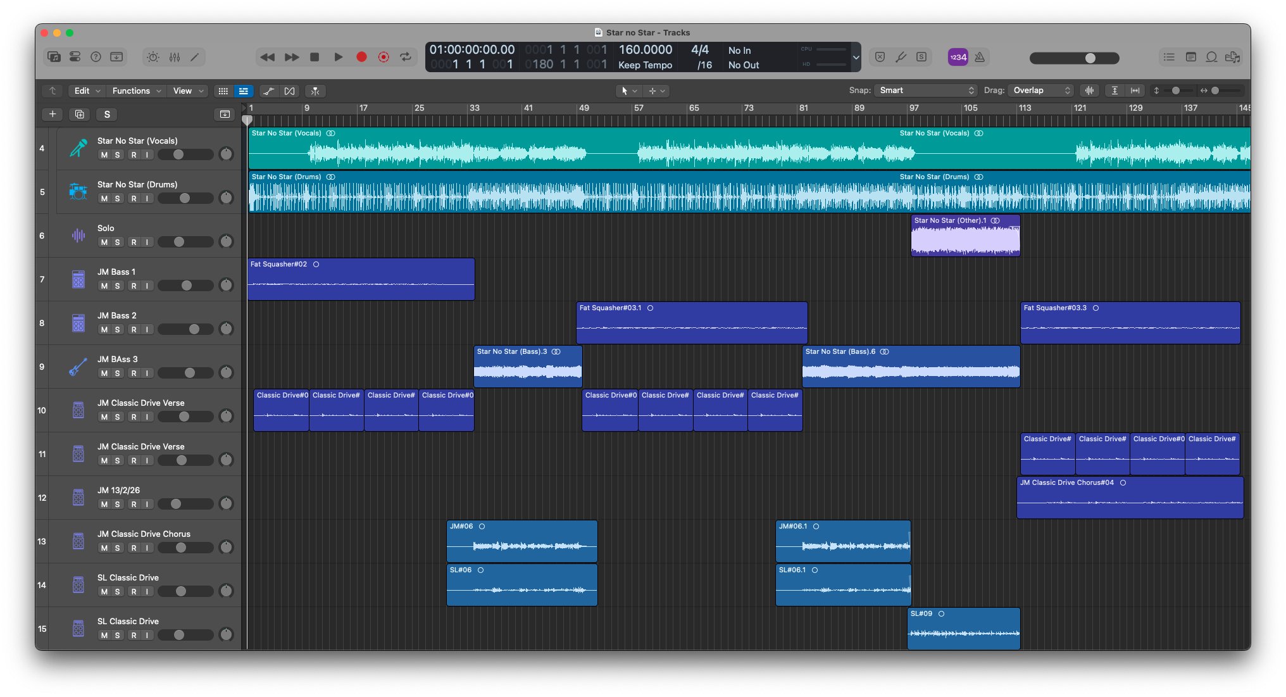Open Quick Help question mark icon

96,57
